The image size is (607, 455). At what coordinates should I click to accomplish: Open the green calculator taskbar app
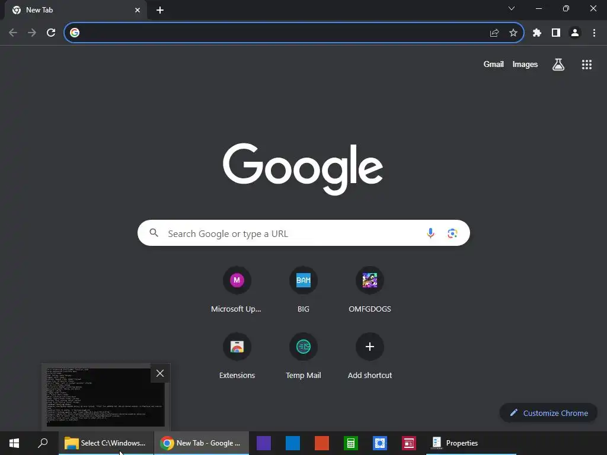point(351,443)
